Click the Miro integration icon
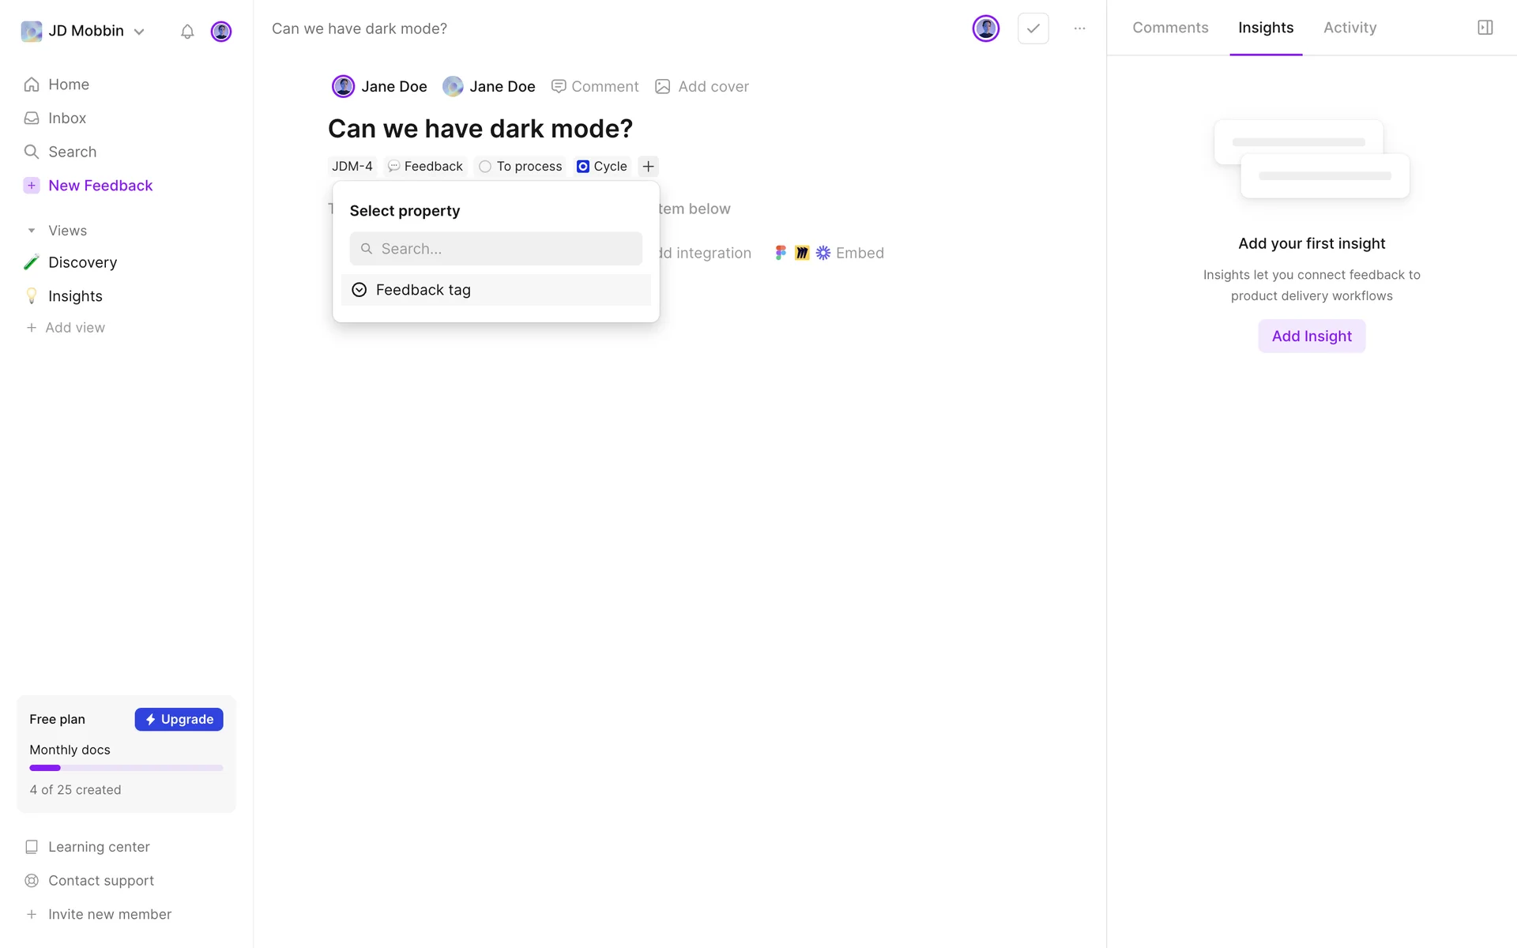Image resolution: width=1517 pixels, height=948 pixels. click(x=801, y=253)
